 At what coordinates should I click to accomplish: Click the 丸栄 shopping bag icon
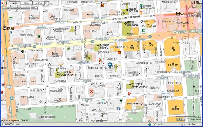(x=132, y=45)
